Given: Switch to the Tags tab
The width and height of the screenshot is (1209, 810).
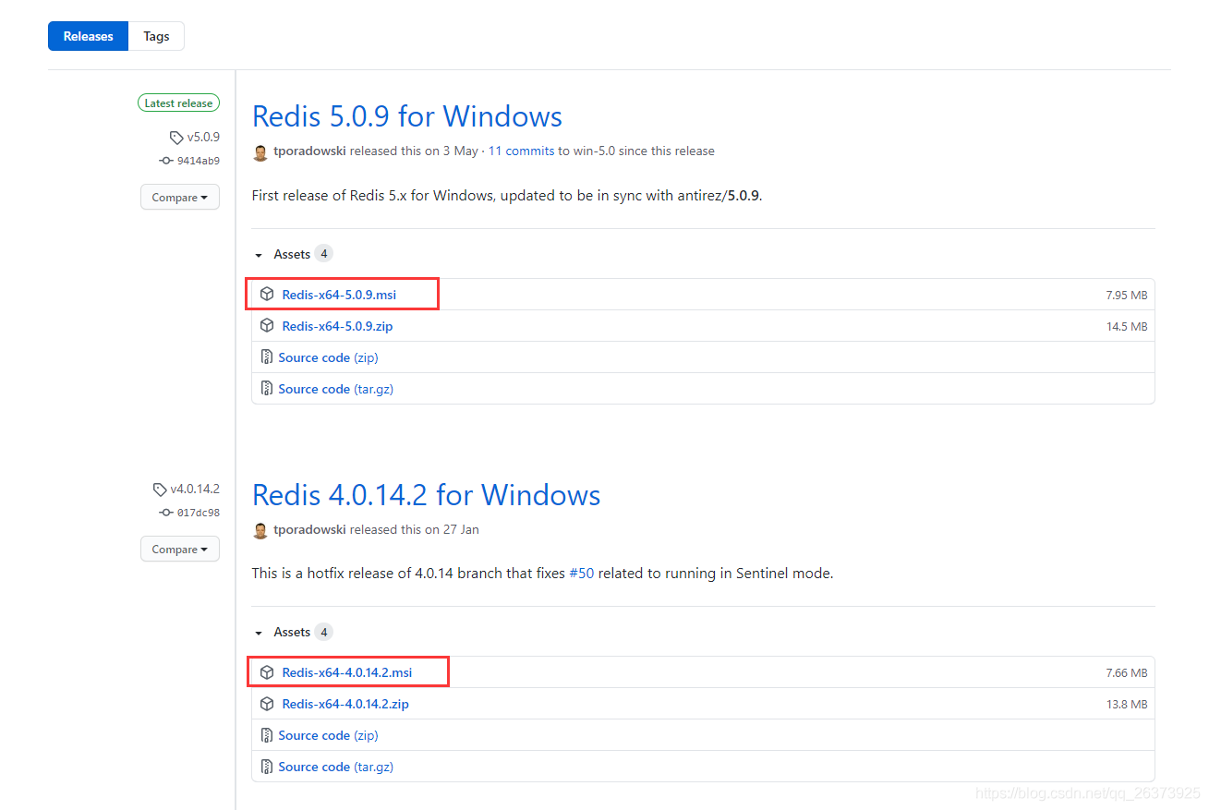Looking at the screenshot, I should (156, 36).
